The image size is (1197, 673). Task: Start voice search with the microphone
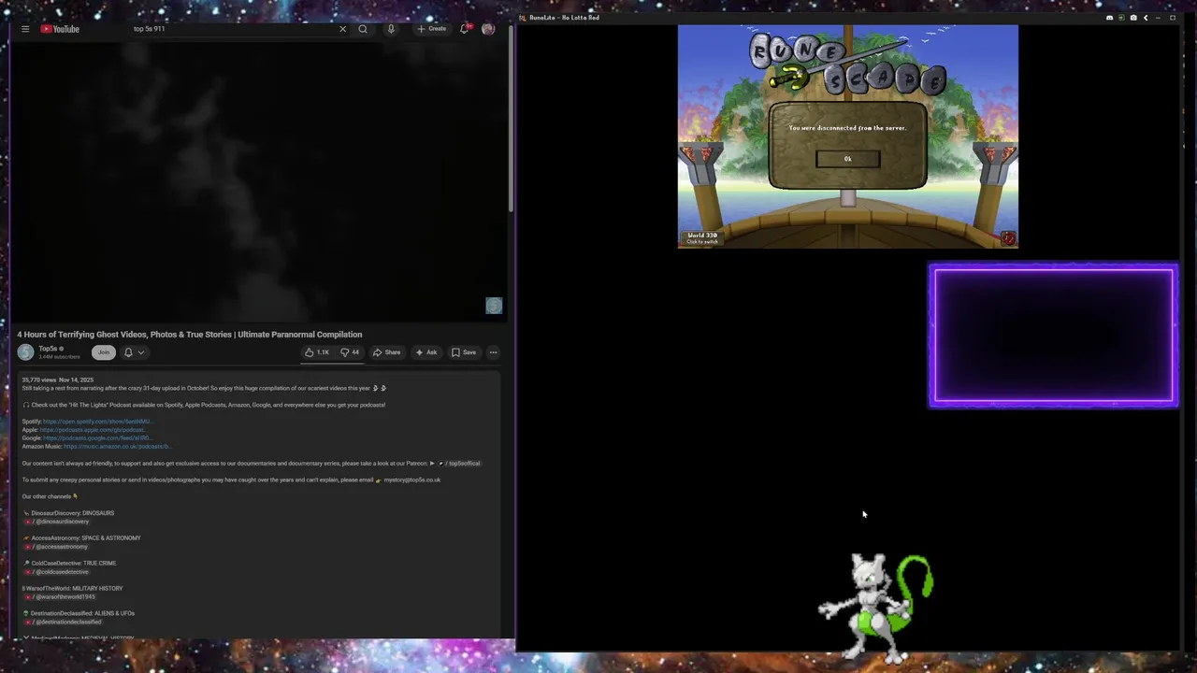[x=391, y=29]
